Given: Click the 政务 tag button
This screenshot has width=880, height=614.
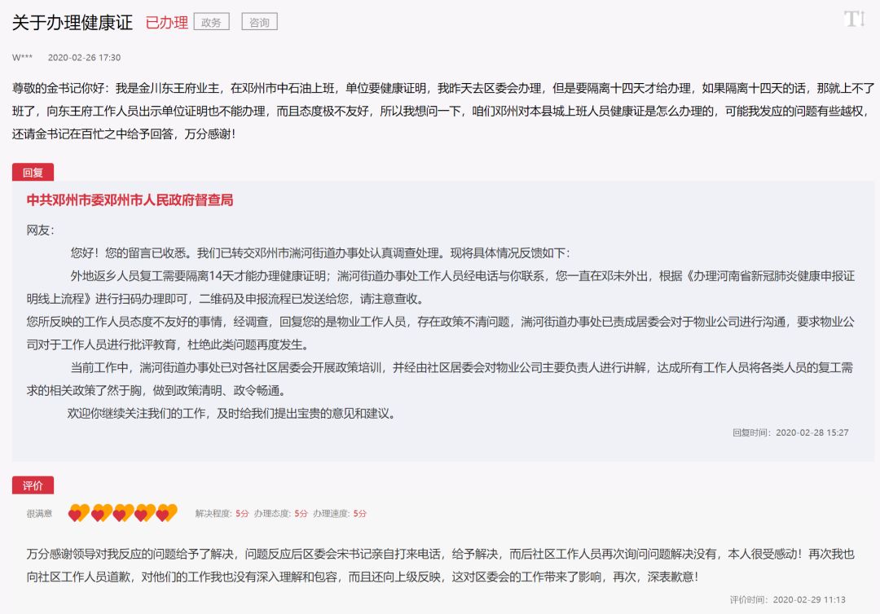Looking at the screenshot, I should [212, 22].
